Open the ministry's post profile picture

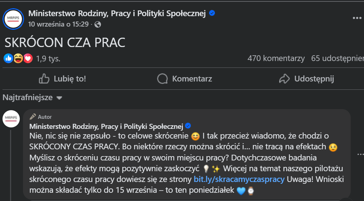13,18
